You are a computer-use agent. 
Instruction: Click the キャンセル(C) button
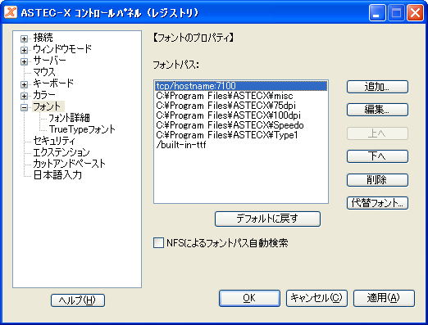click(x=316, y=298)
